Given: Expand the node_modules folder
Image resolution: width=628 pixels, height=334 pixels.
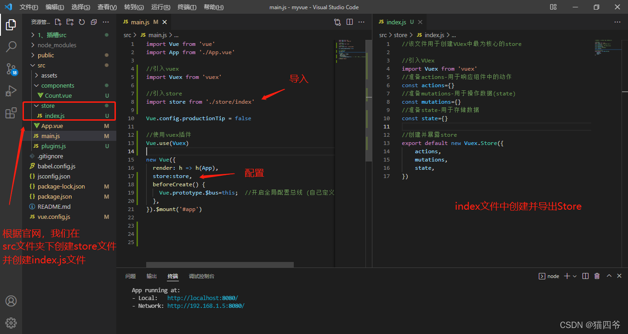Looking at the screenshot, I should coord(69,45).
